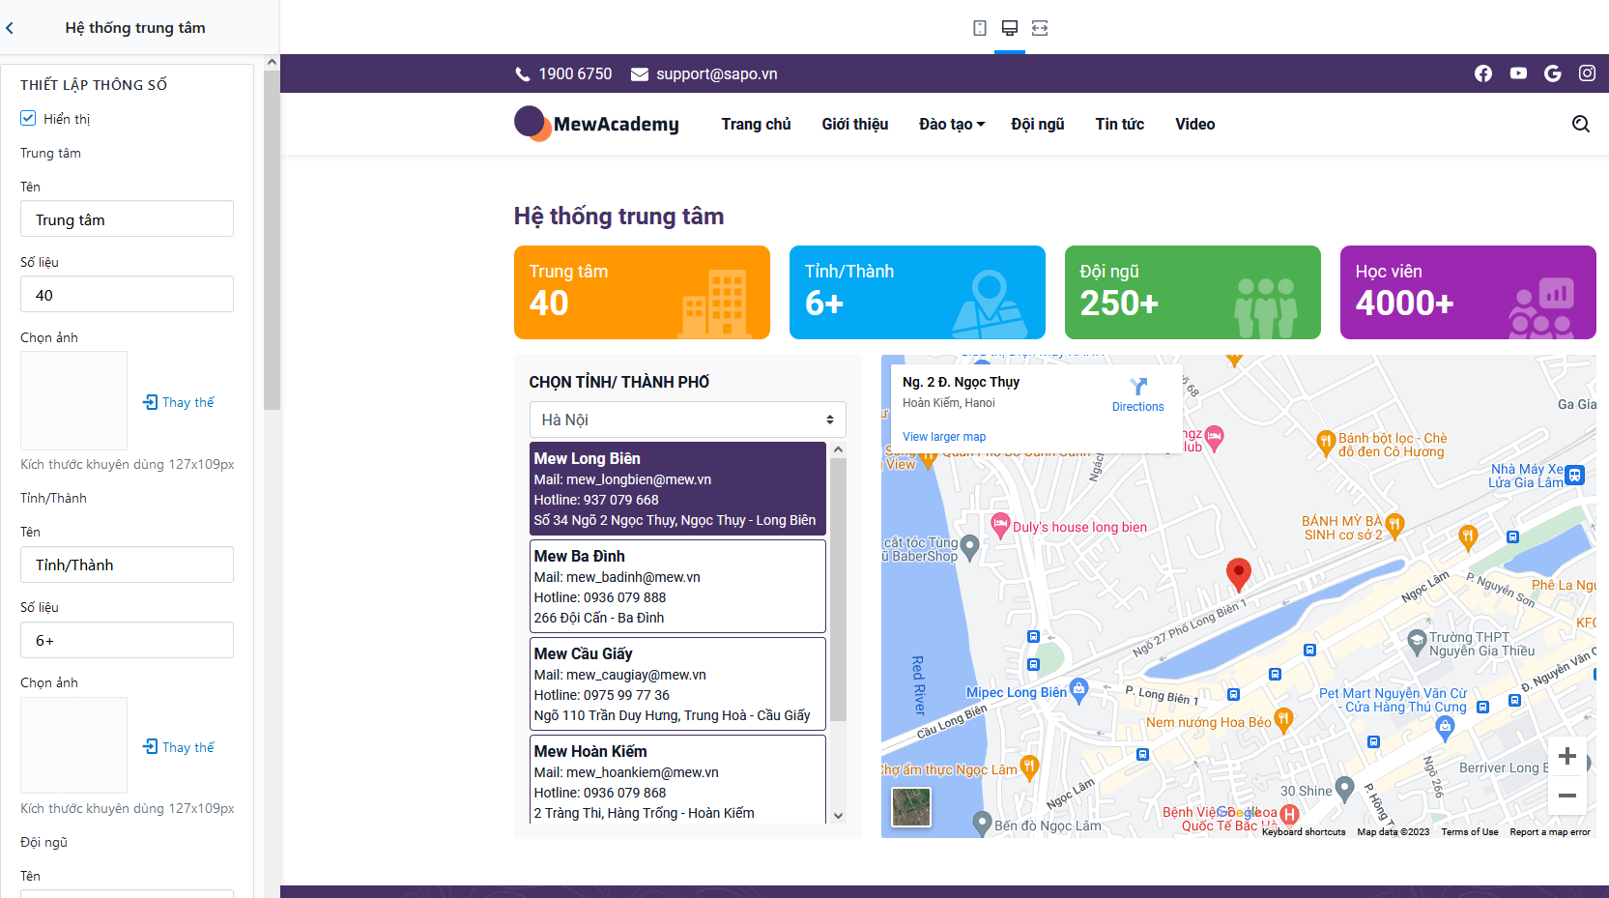Click the Directions link text
Image resolution: width=1609 pixels, height=898 pixels.
[1138, 407]
